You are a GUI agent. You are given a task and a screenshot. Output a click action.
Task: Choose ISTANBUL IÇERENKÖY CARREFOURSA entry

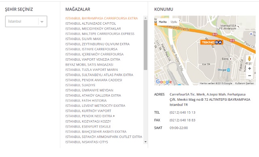point(94,54)
